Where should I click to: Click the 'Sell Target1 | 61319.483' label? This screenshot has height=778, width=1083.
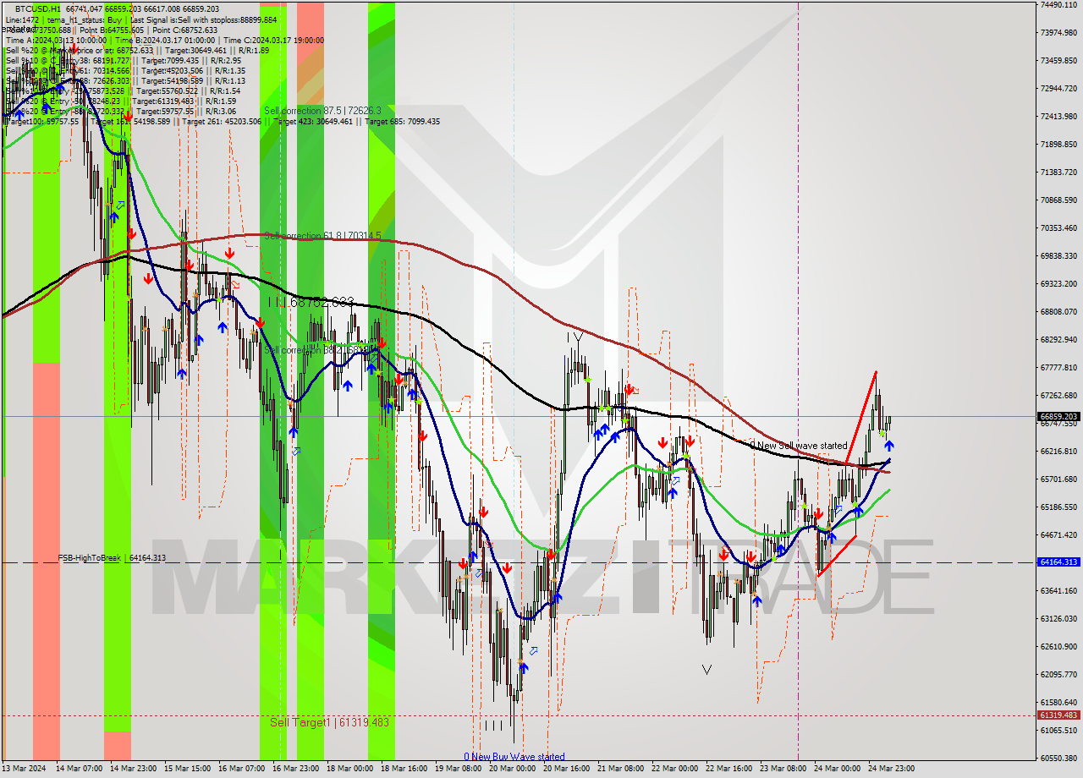coord(329,723)
